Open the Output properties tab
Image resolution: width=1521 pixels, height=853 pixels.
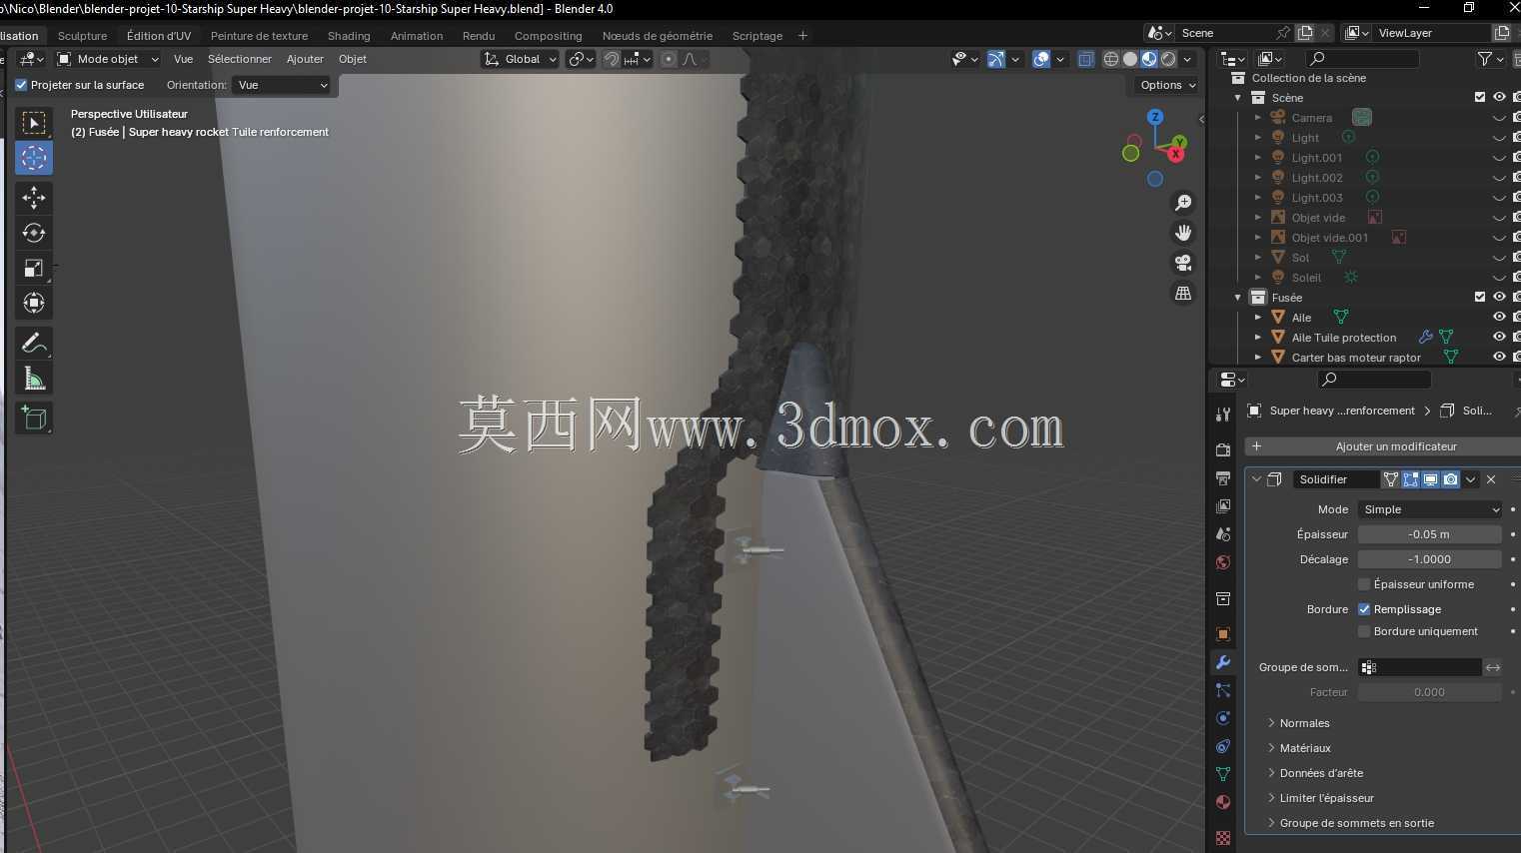(x=1223, y=478)
